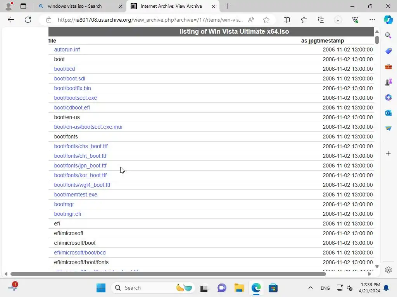Open boot/en-us/bootsect.exe.mui link
This screenshot has height=297, width=397.
pos(88,127)
